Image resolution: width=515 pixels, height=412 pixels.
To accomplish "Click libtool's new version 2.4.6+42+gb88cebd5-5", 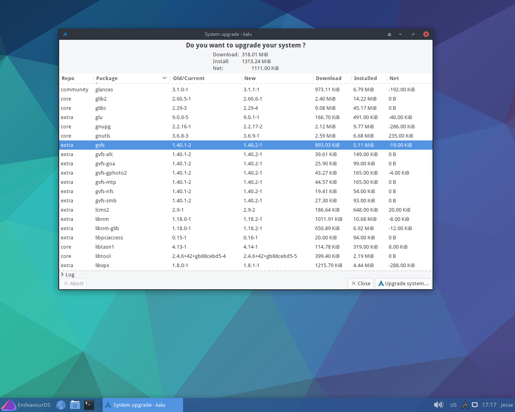I will click(x=270, y=256).
